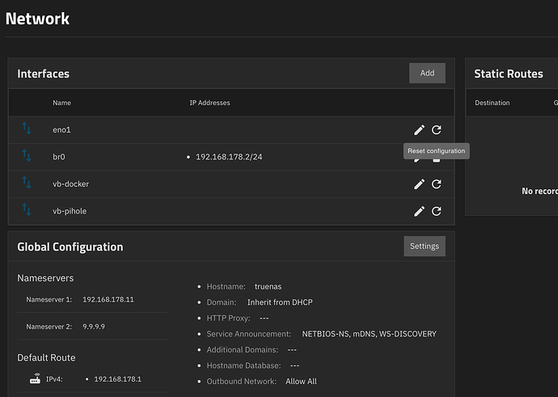Add a new network interface
Screen dimensions: 558x397
pos(427,73)
